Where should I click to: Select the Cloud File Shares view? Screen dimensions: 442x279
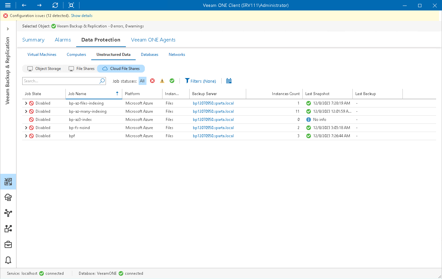click(121, 69)
